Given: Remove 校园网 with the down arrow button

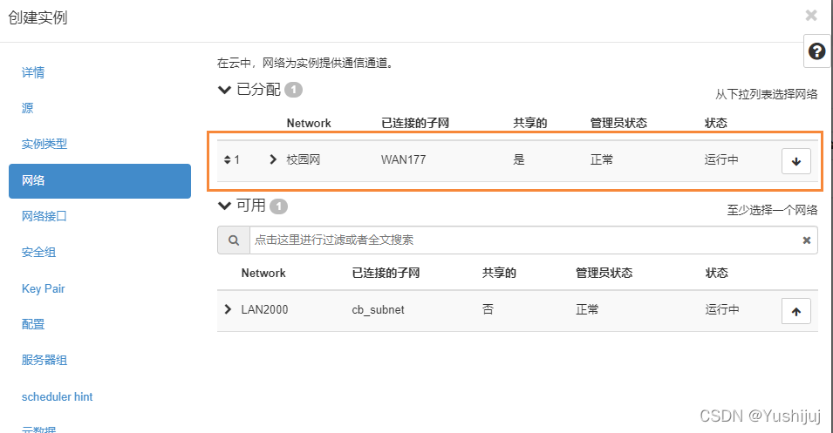Looking at the screenshot, I should (795, 161).
